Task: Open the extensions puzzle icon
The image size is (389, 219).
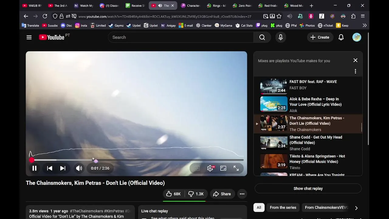Action: point(353,16)
